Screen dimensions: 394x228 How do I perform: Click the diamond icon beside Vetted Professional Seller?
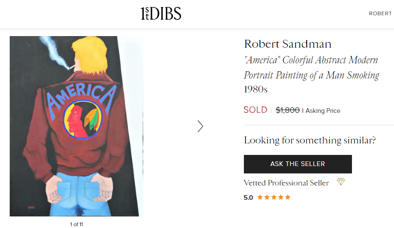point(341,182)
